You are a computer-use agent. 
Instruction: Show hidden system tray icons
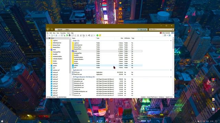click(x=196, y=122)
